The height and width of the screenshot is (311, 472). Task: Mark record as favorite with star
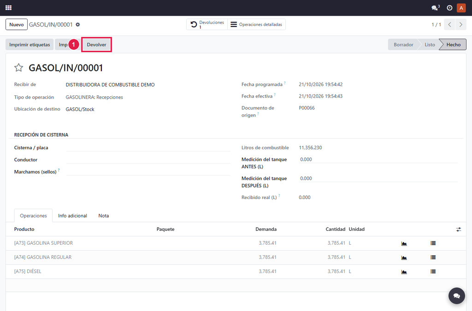click(18, 68)
